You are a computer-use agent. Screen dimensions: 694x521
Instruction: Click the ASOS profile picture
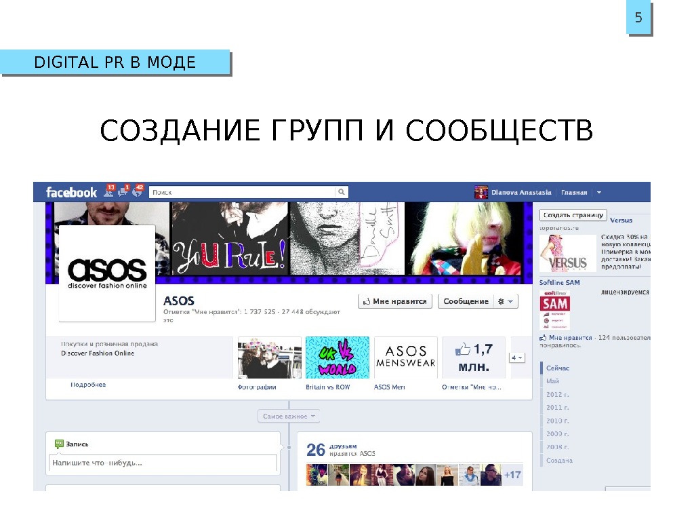click(107, 273)
